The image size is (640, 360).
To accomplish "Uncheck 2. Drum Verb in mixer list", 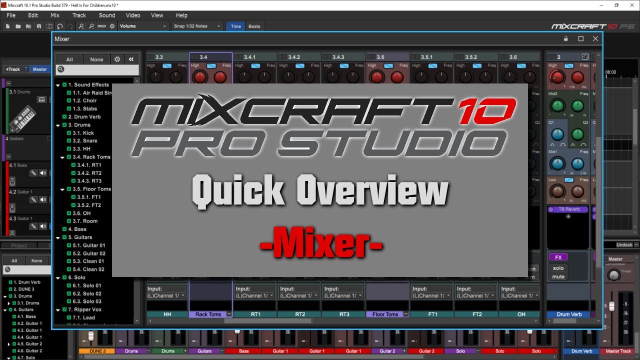I will pos(64,117).
